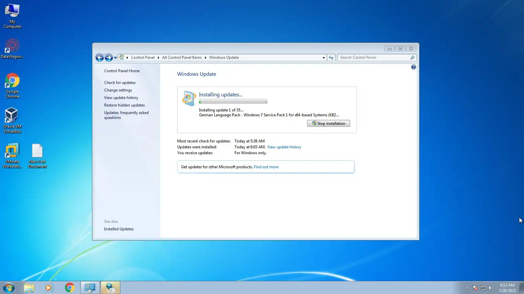Expand root arrow before Control Panel breadcrumb
The height and width of the screenshot is (294, 524).
click(x=127, y=57)
